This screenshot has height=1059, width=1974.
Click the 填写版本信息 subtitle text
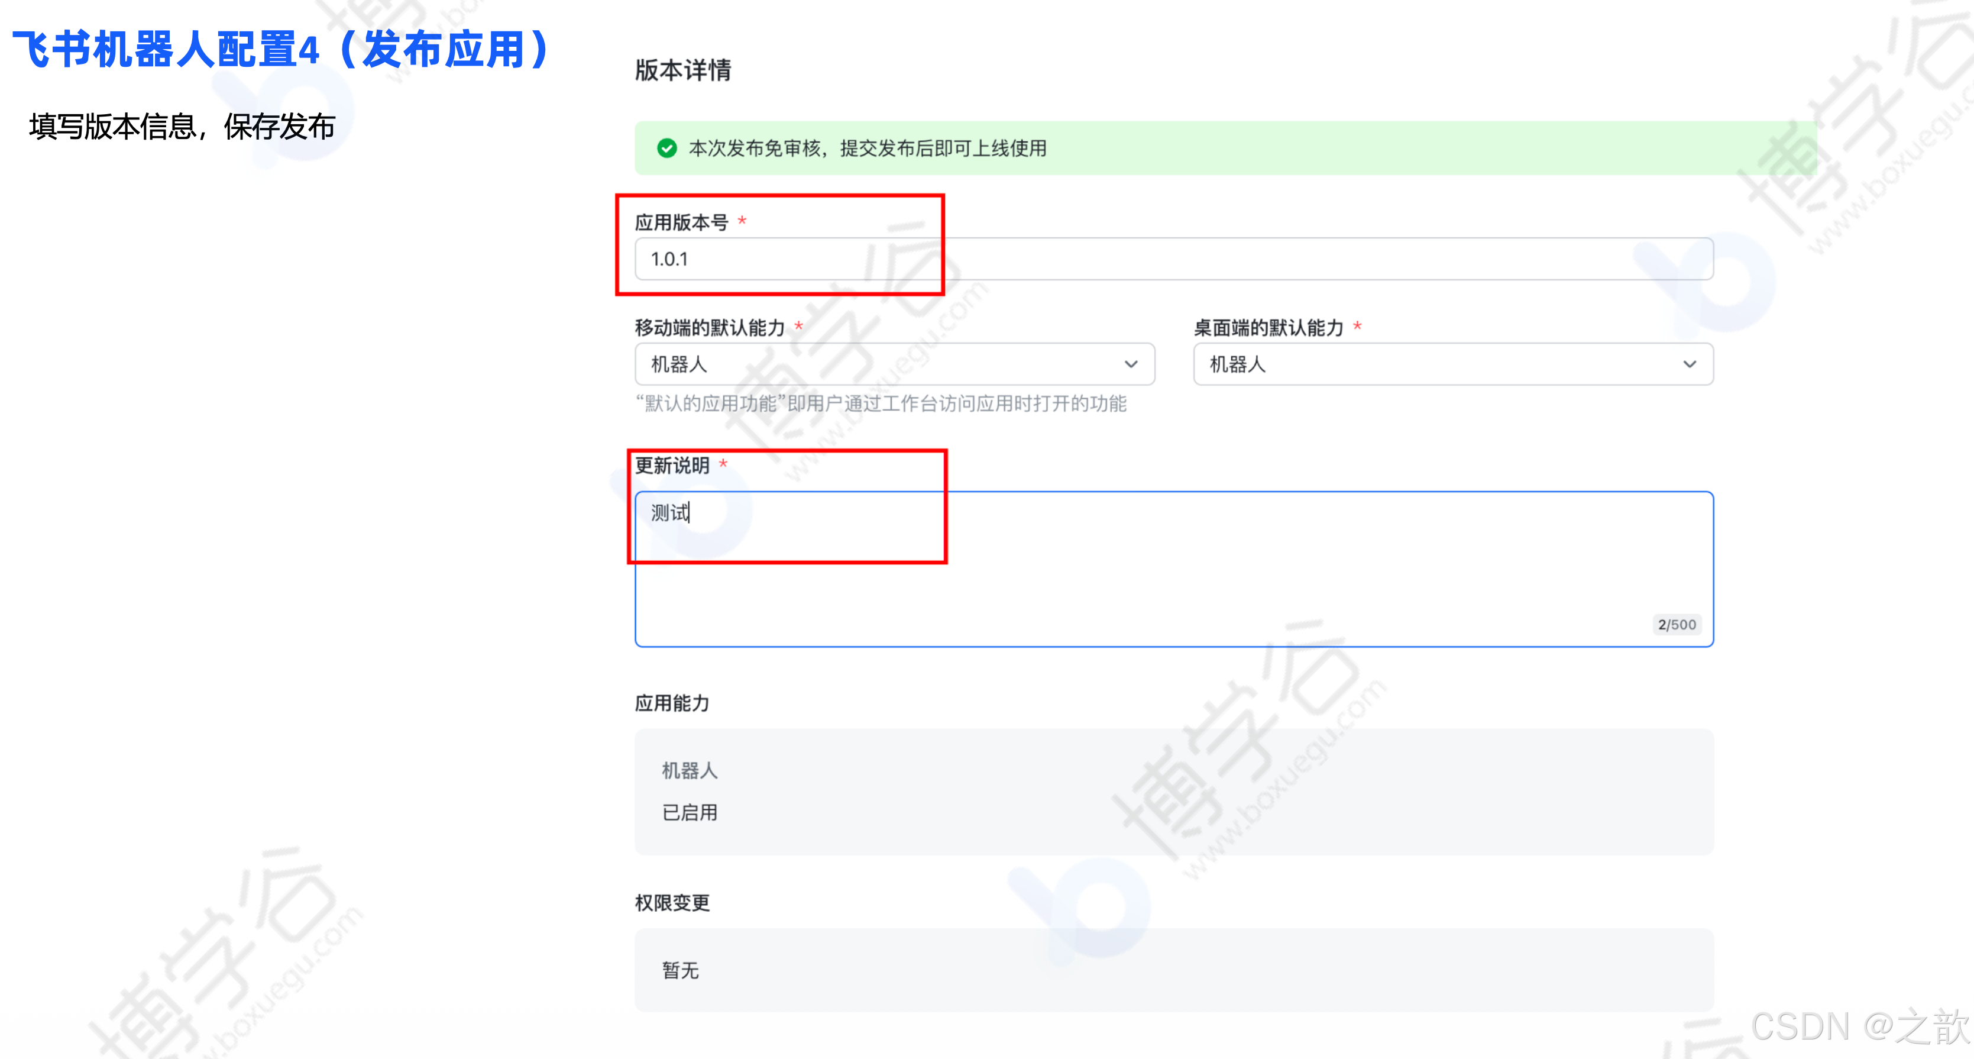pos(182,127)
